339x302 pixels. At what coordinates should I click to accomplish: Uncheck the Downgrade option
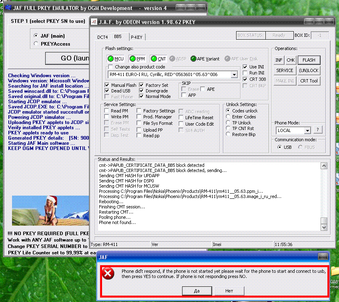pos(141,90)
